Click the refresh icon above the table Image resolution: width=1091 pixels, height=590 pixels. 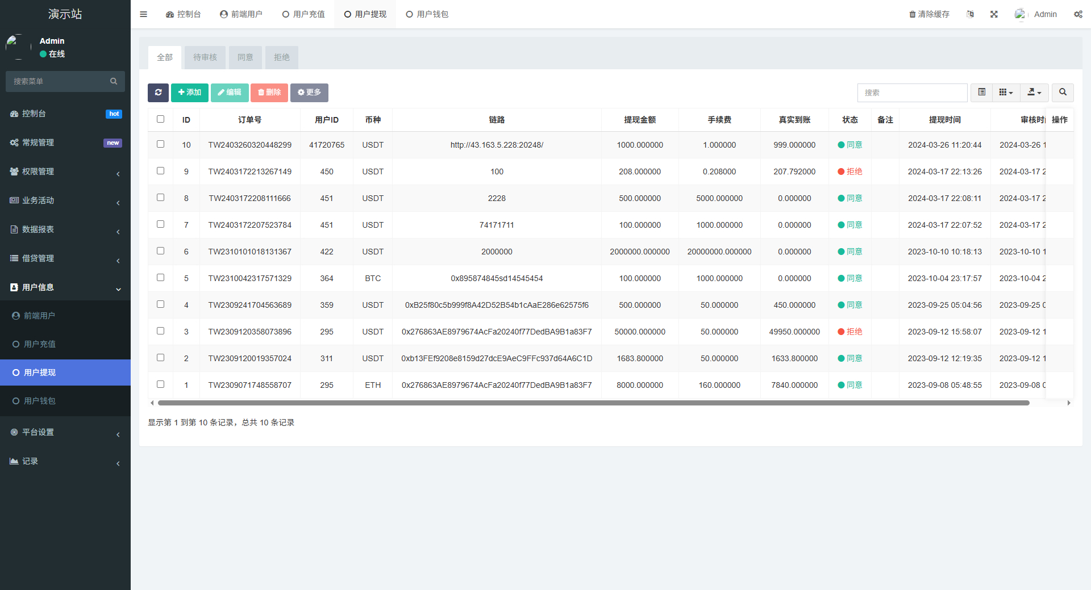point(158,93)
